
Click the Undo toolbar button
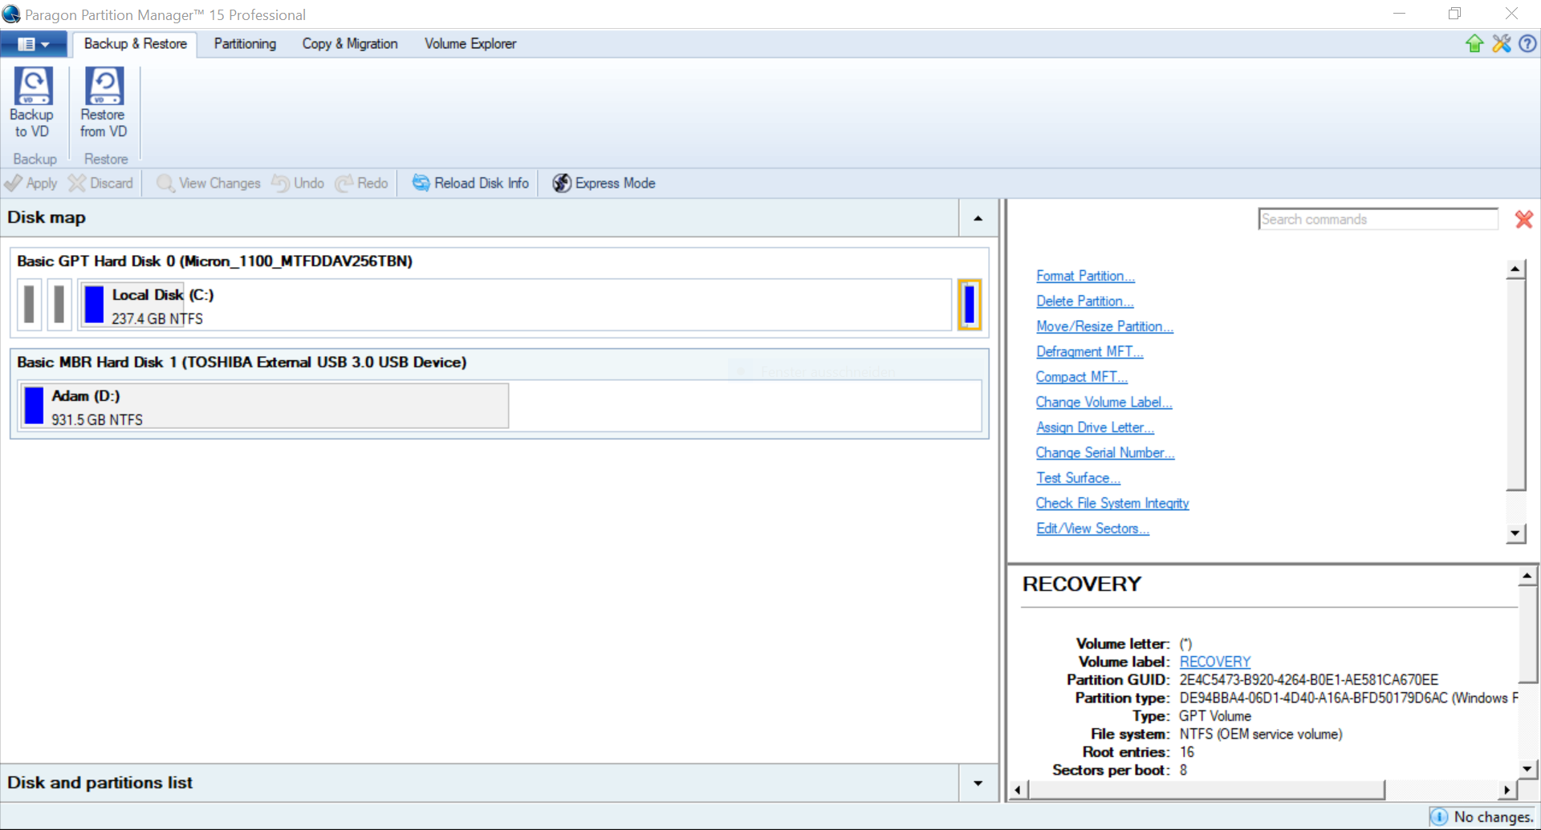[298, 184]
